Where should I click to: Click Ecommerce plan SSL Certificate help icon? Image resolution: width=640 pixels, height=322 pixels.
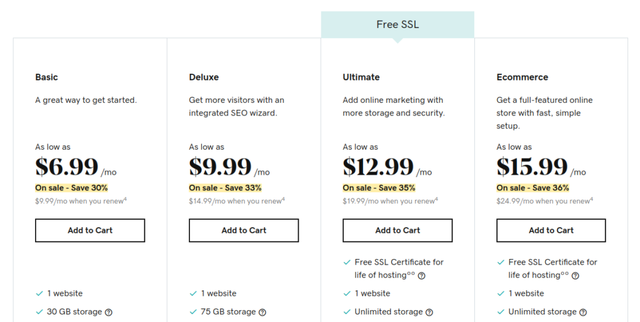click(x=575, y=276)
